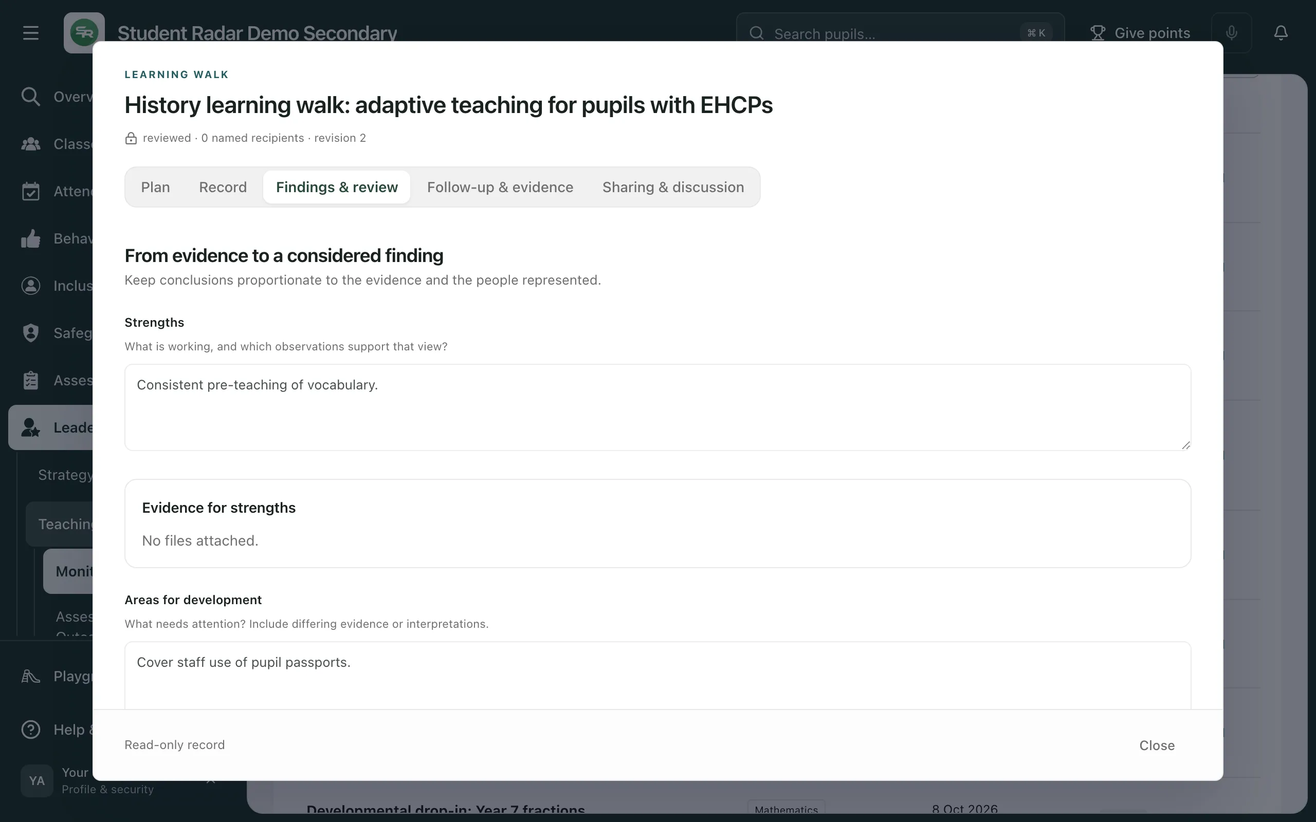Open the Follow-up & evidence tab
This screenshot has width=1316, height=822.
tap(500, 187)
